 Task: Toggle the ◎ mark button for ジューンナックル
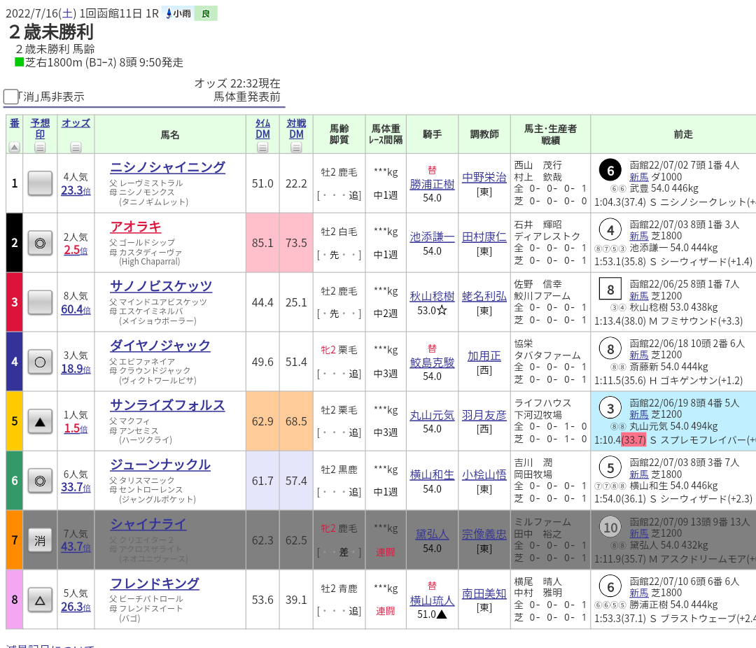click(x=40, y=481)
